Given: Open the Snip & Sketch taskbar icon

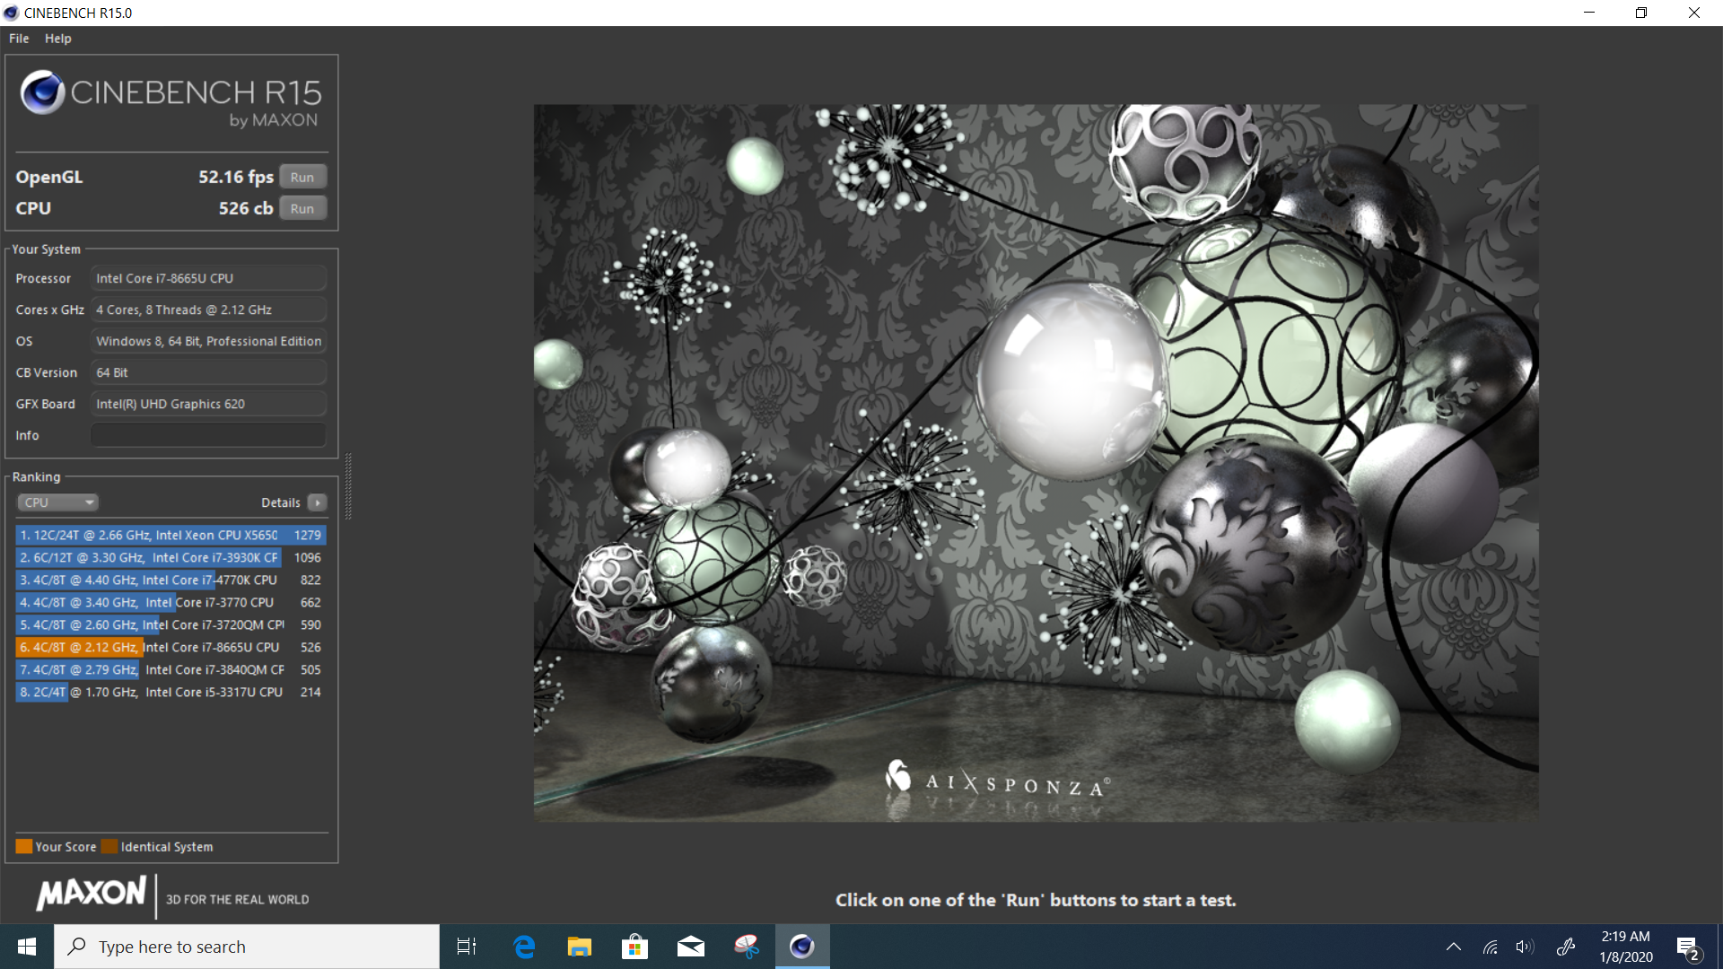Looking at the screenshot, I should click(x=747, y=947).
